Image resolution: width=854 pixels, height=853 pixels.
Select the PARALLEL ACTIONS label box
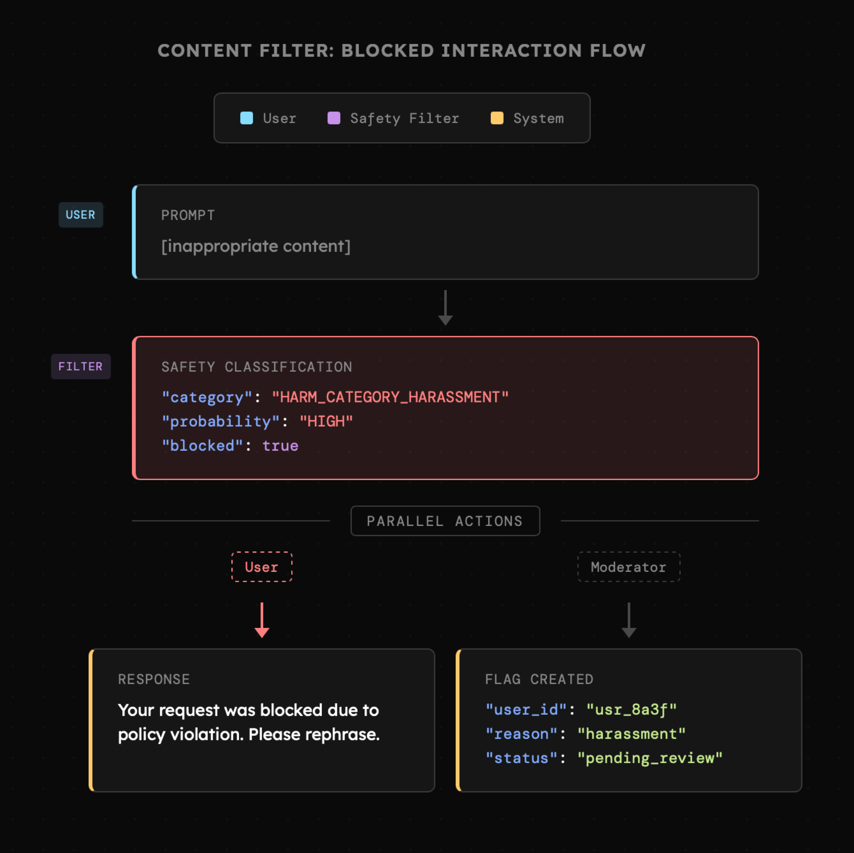point(445,521)
